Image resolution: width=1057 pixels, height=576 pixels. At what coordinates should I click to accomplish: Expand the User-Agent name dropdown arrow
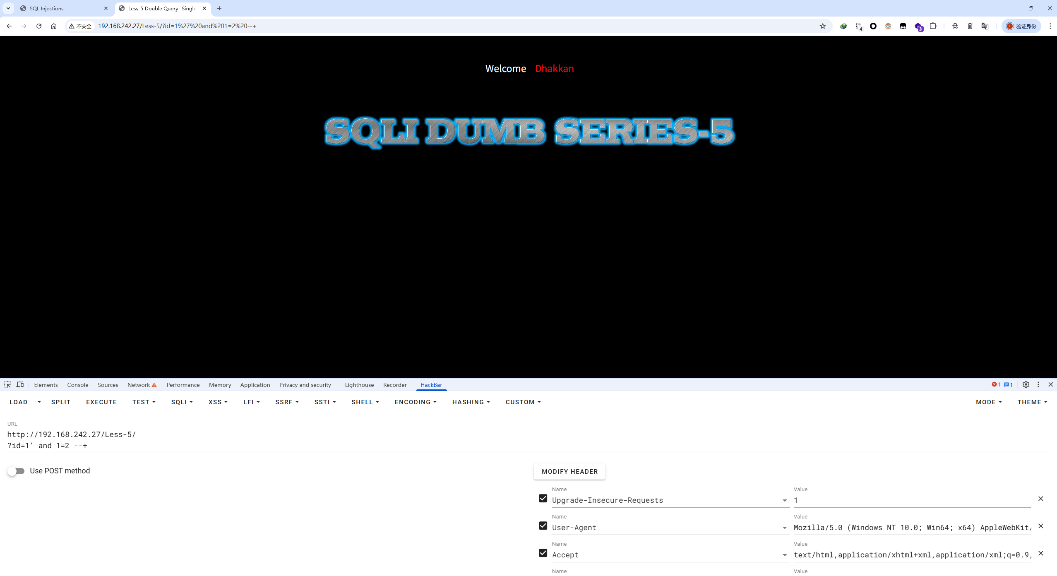point(785,528)
